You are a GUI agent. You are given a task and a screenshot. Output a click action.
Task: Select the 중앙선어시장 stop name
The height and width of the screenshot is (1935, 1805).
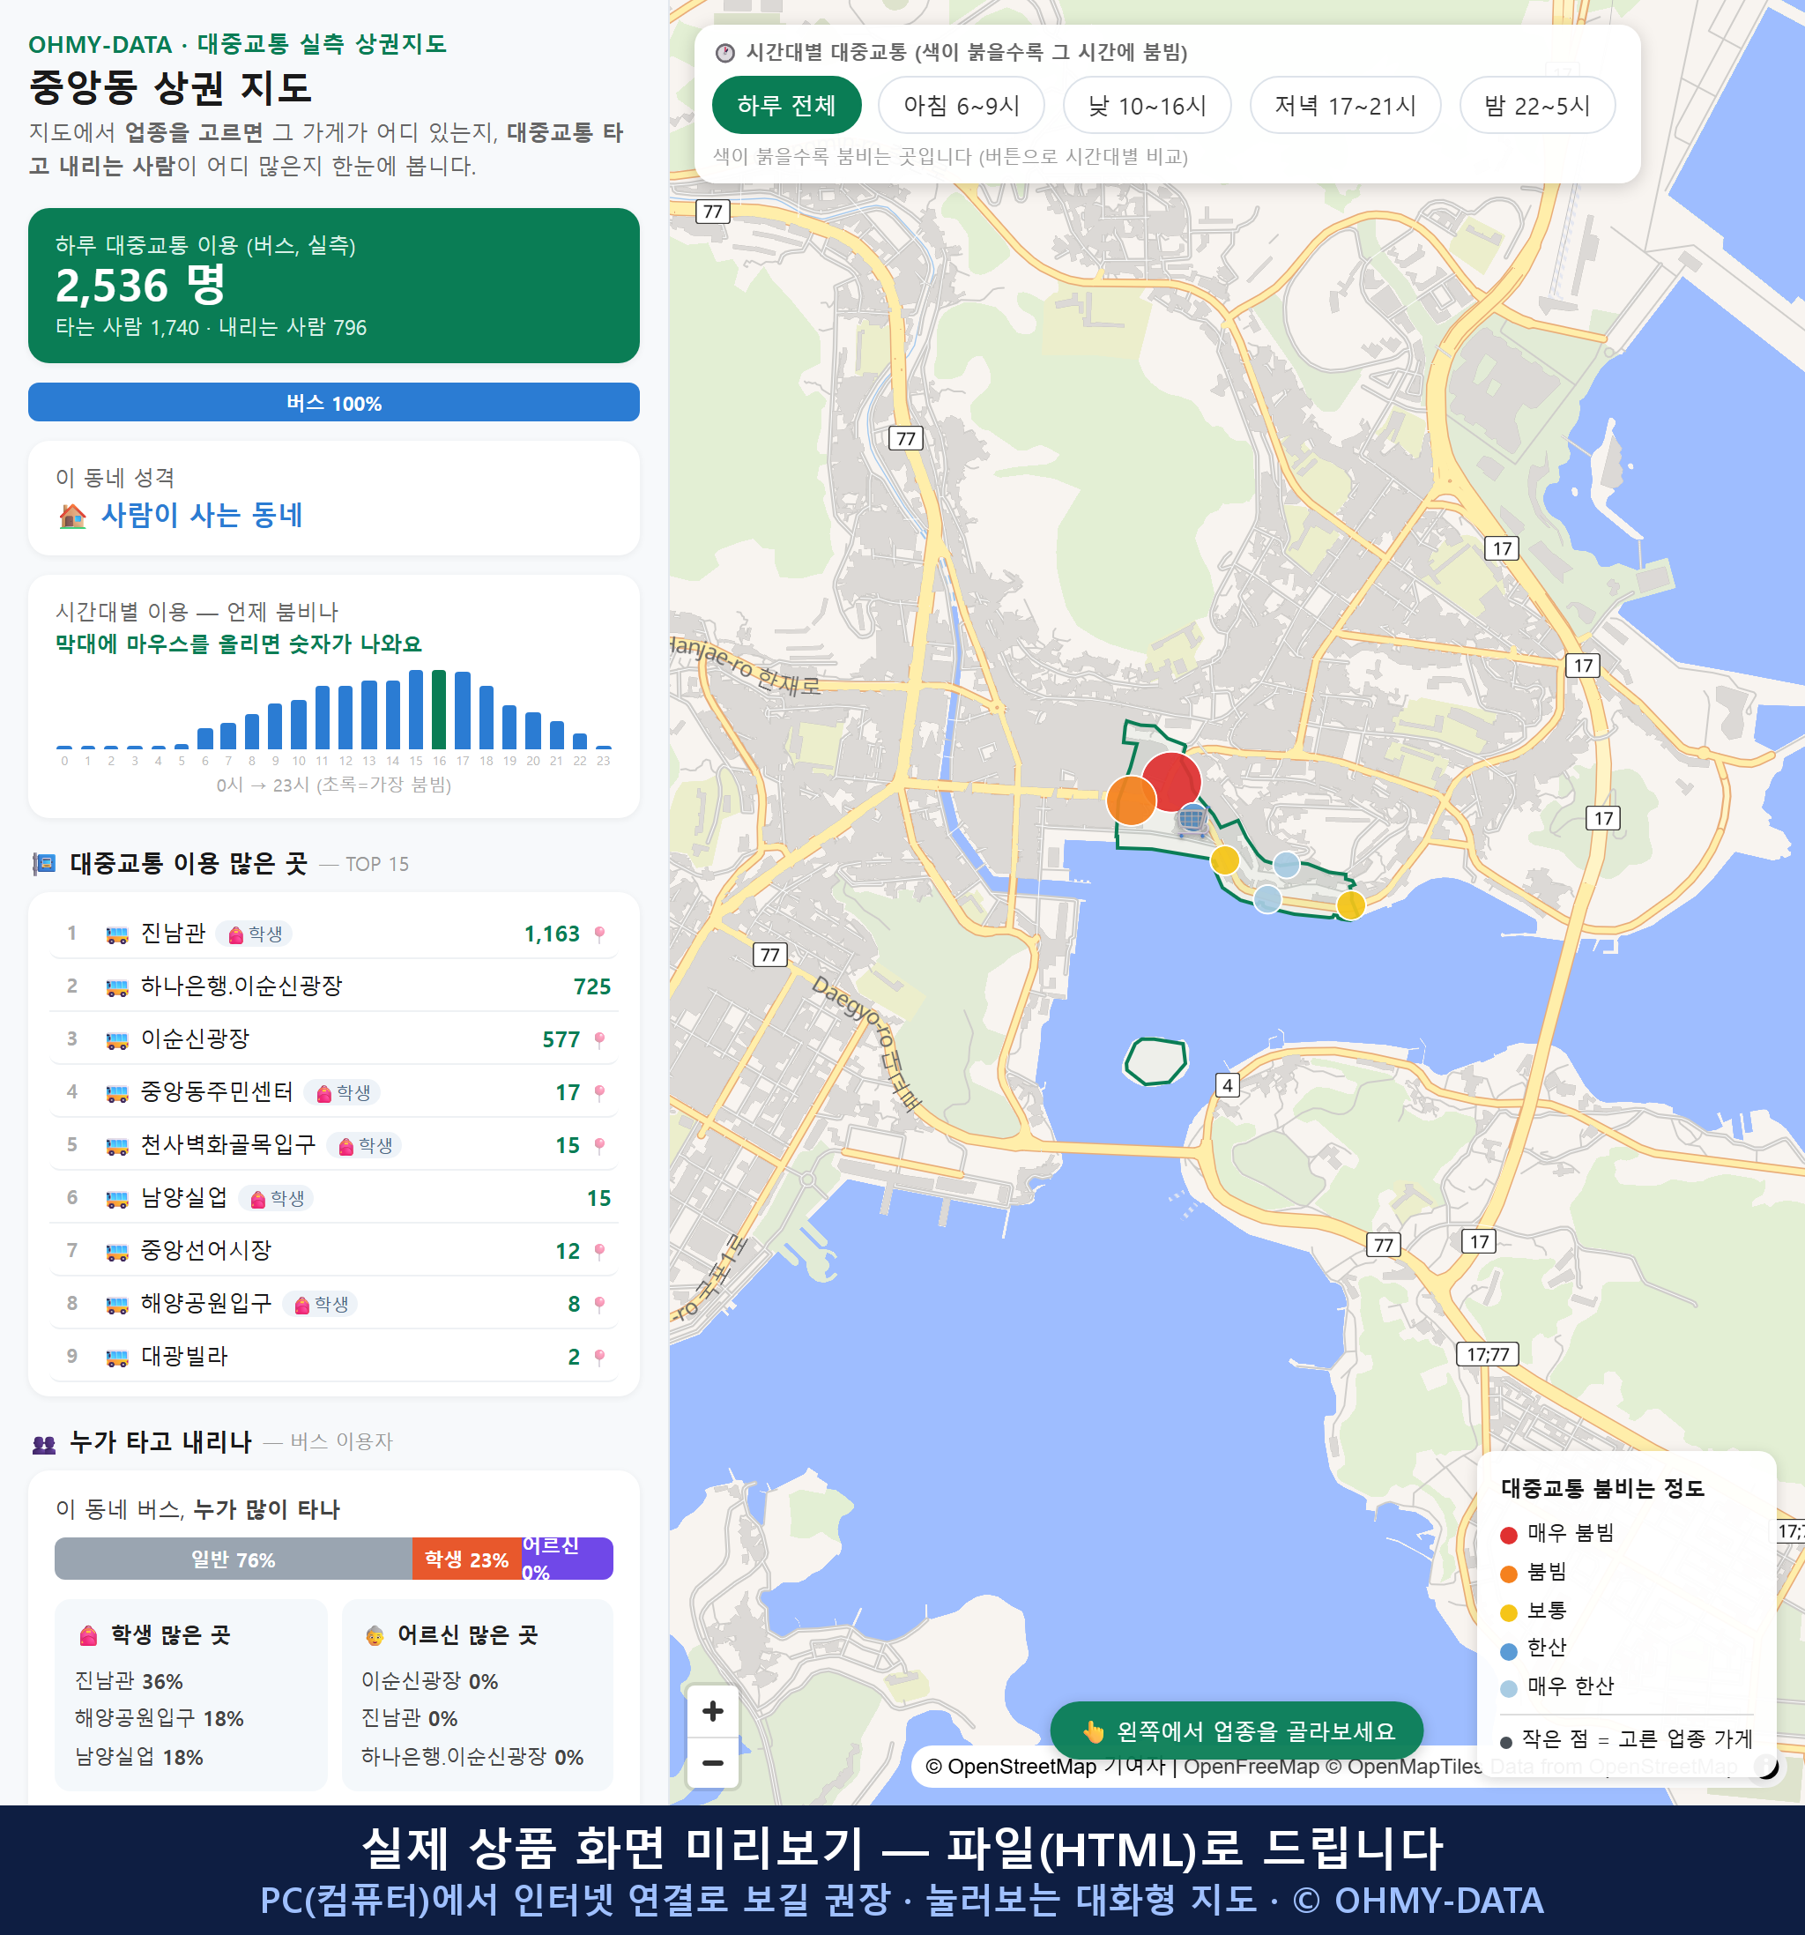point(206,1251)
